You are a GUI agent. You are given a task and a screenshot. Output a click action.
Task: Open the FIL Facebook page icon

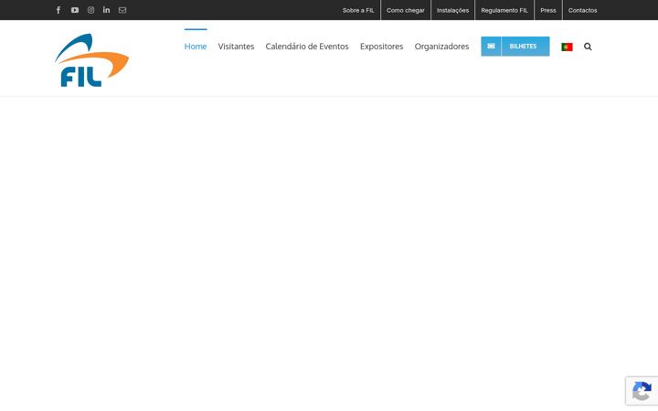point(58,10)
